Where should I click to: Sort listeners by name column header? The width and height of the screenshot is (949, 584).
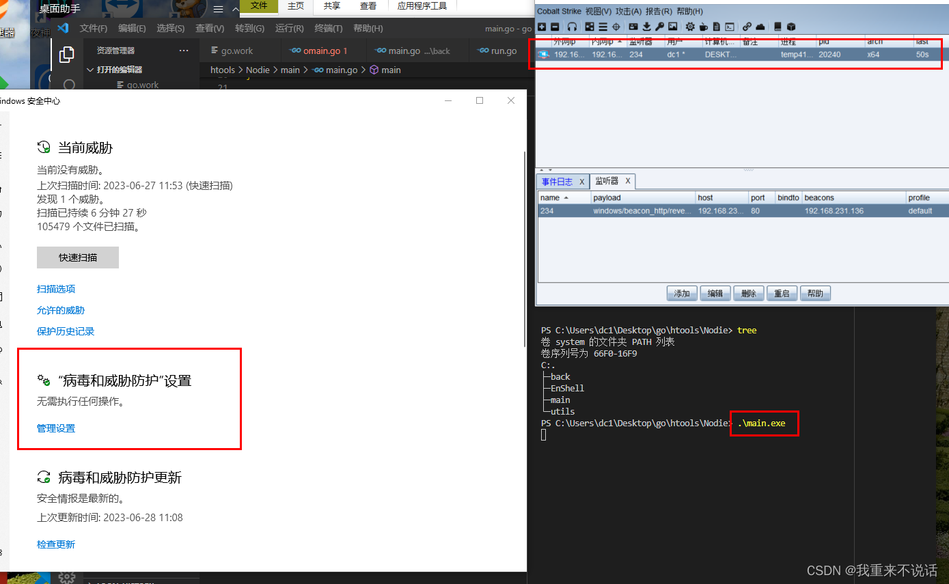pyautogui.click(x=564, y=197)
